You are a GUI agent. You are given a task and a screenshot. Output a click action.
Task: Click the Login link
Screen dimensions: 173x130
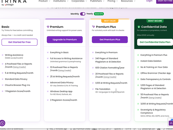149,1
